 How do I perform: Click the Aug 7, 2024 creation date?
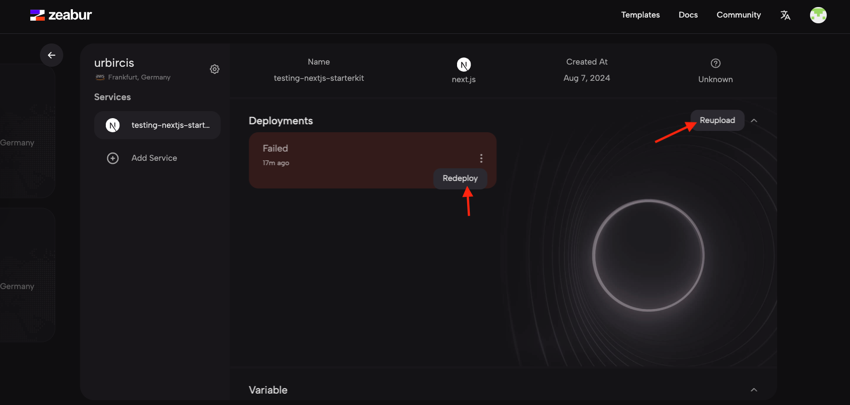[587, 78]
